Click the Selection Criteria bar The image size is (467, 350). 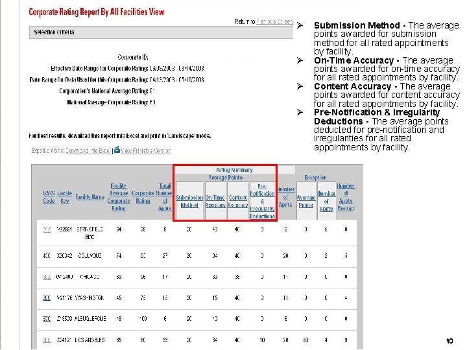point(161,32)
